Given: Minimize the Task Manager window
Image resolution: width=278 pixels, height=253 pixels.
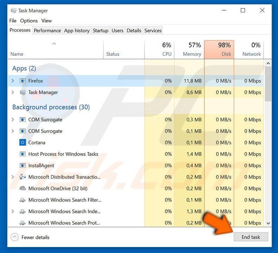Looking at the screenshot, I should pyautogui.click(x=224, y=10).
